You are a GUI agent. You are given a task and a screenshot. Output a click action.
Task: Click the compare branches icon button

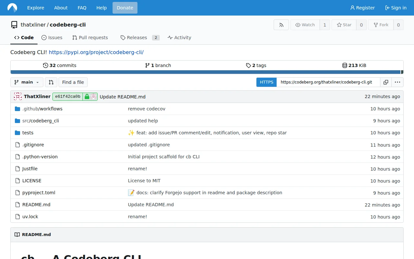tap(51, 82)
